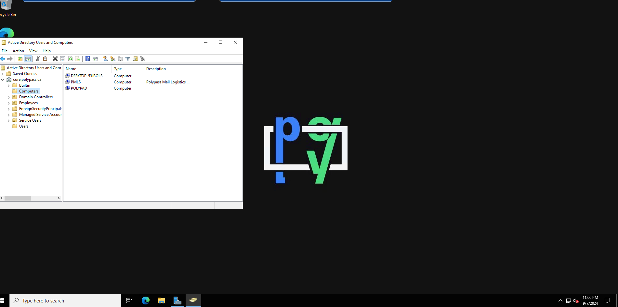Viewport: 618px width, 307px height.
Task: Launch Microsoft Edge from the taskbar
Action: pos(145,301)
